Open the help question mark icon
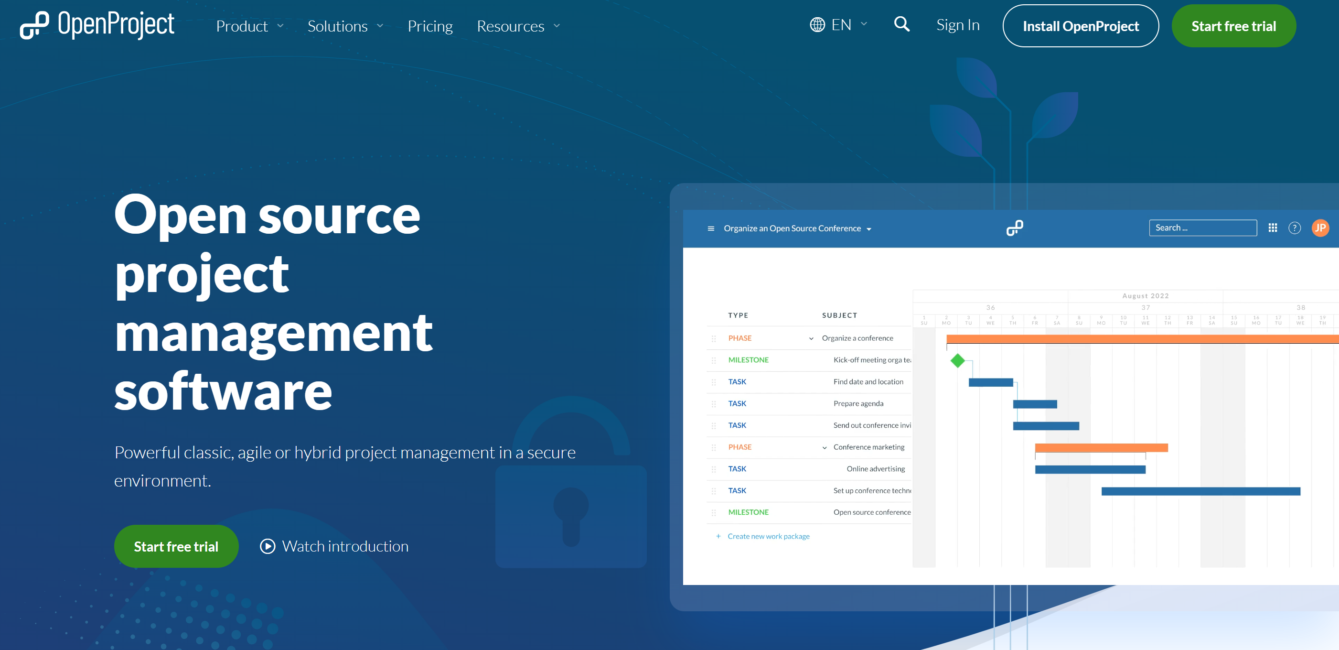 1294,228
